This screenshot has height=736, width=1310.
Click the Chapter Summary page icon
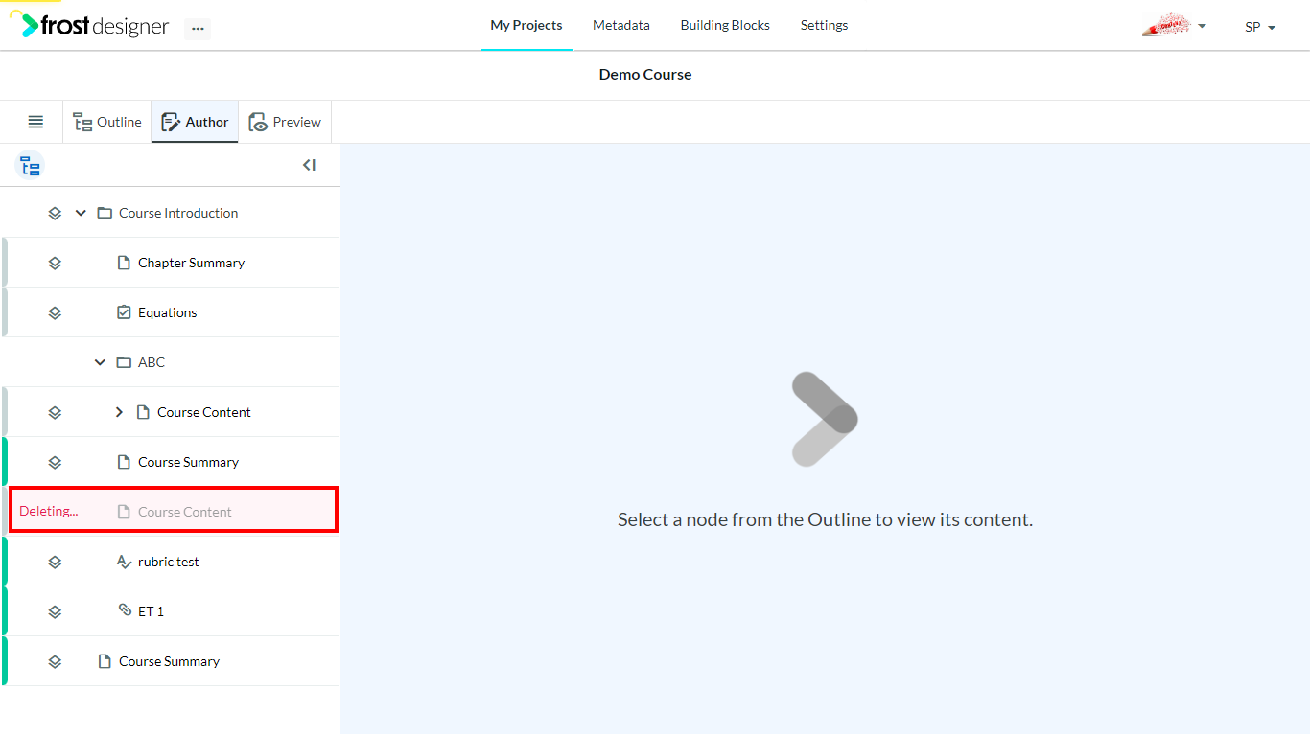124,263
